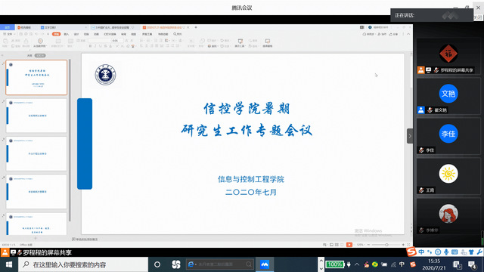Open the Sogou toolbox wrench icon
484x272 pixels.
coord(479,252)
